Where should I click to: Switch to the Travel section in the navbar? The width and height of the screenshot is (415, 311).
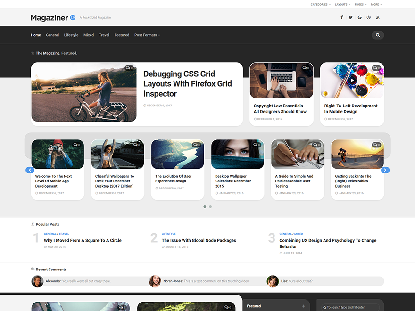pos(104,35)
